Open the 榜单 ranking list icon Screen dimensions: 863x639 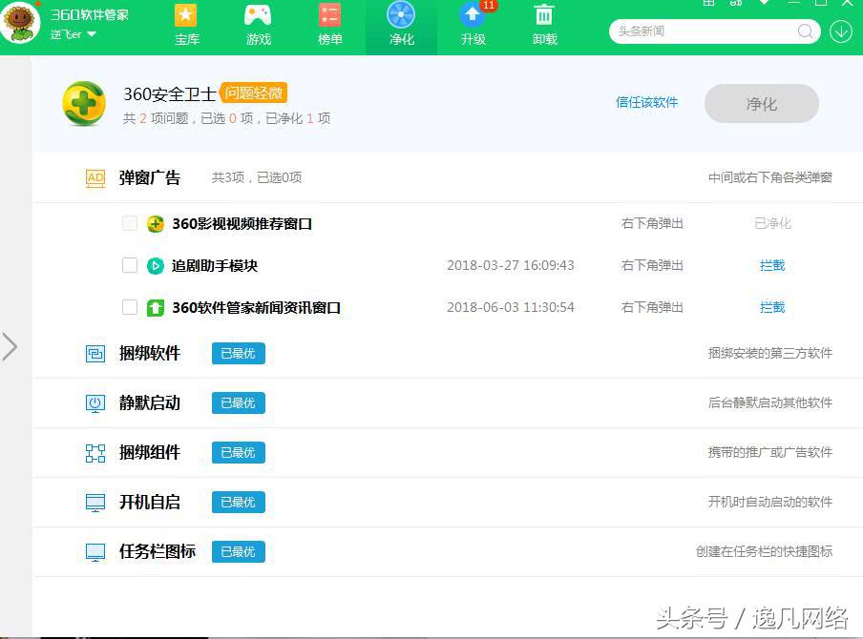[x=329, y=15]
